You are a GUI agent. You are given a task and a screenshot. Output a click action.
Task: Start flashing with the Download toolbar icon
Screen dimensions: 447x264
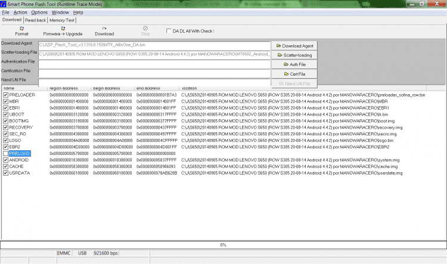click(x=104, y=31)
